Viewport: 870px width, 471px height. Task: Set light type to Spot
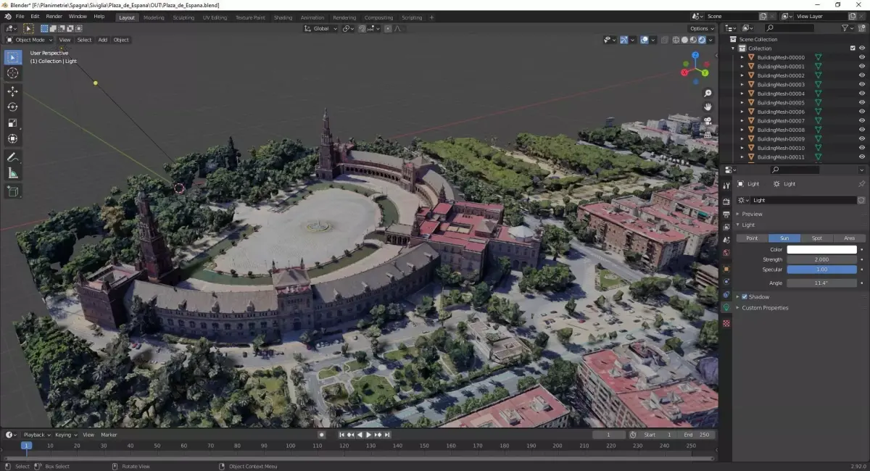817,238
